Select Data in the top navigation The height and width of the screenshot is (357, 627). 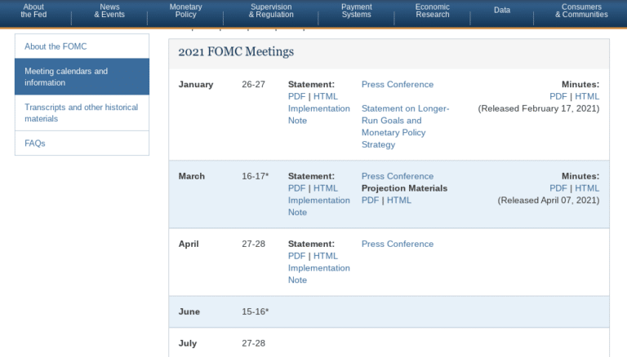point(501,11)
